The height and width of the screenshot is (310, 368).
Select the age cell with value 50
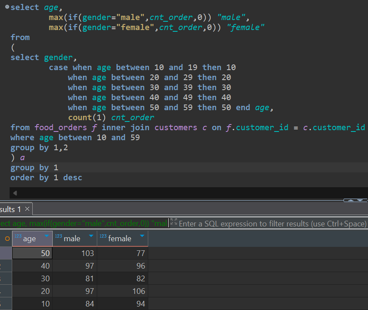point(32,253)
